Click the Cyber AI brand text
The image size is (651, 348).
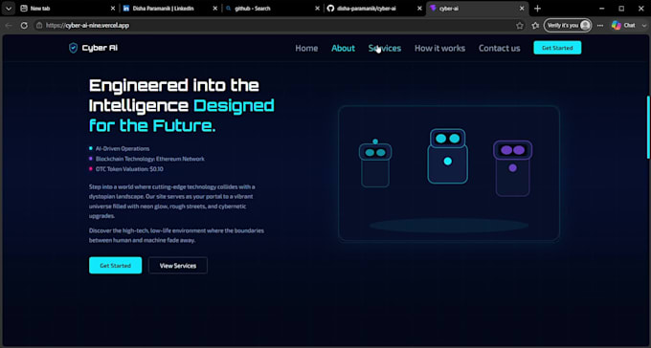point(100,48)
